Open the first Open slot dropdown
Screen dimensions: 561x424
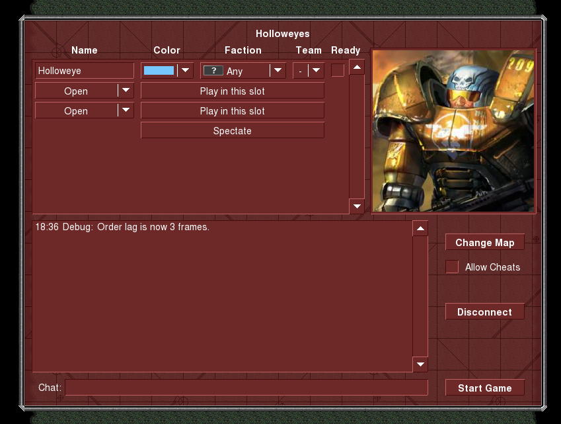pos(126,91)
